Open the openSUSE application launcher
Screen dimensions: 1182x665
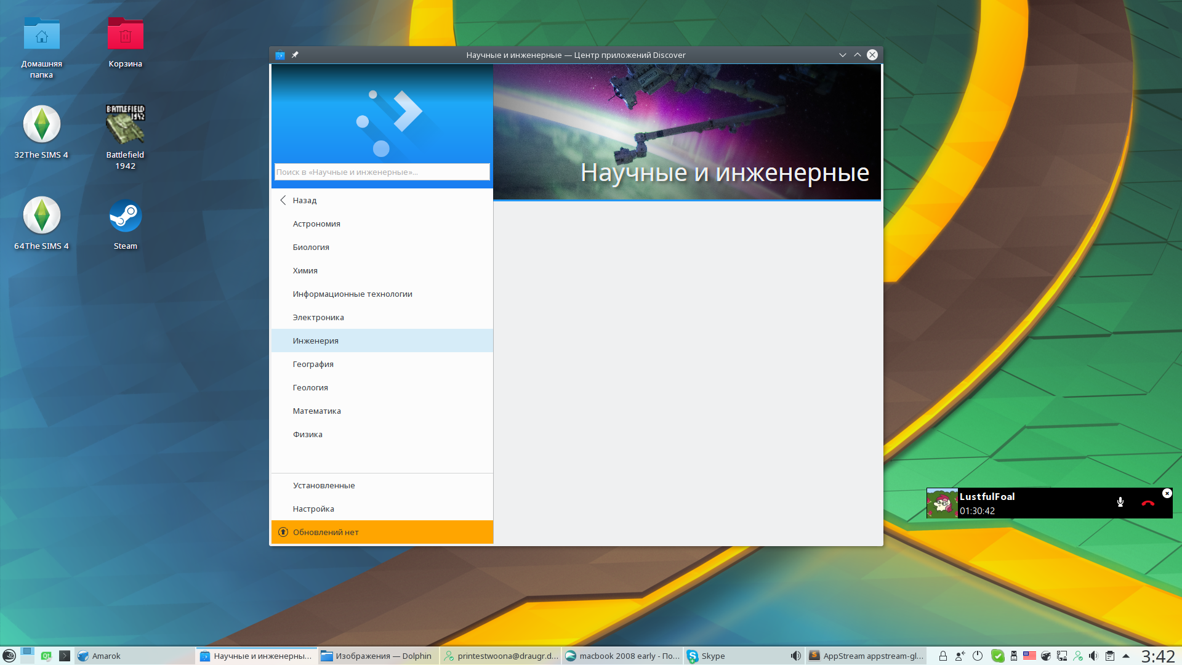(x=9, y=656)
